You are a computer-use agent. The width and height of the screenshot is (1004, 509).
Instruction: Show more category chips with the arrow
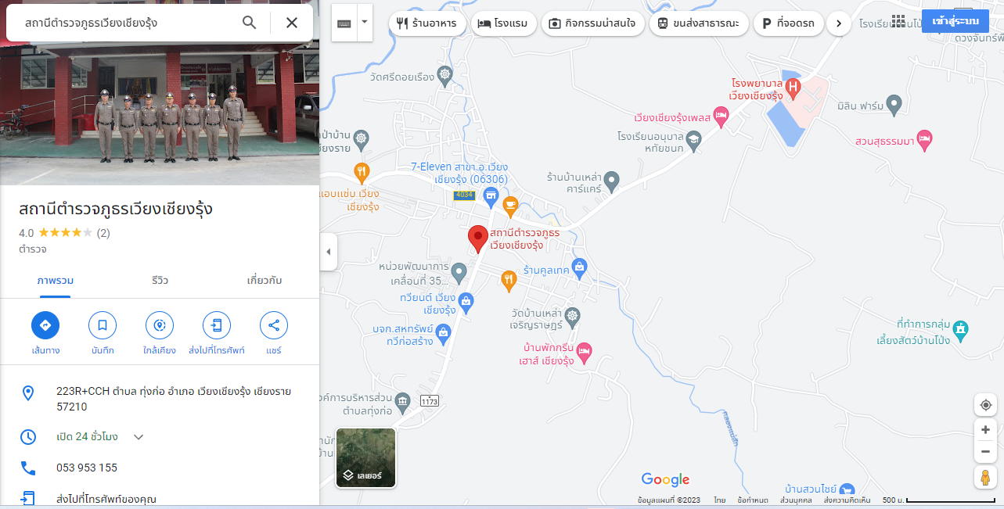[x=839, y=24]
